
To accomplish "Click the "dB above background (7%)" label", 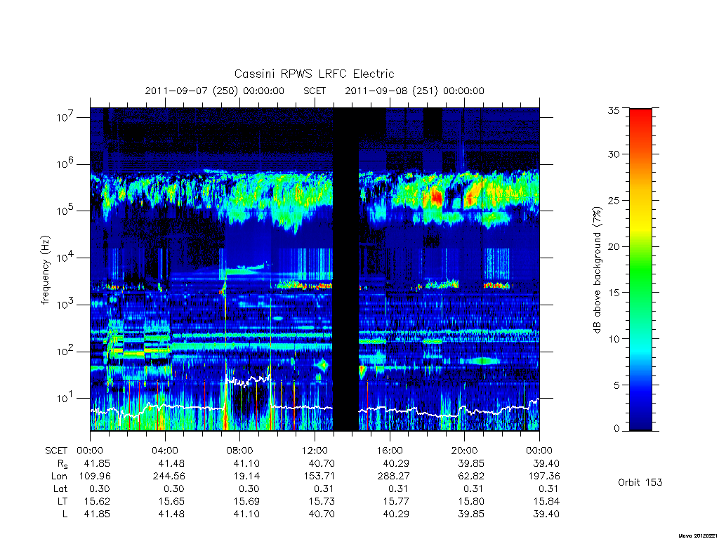I will [597, 269].
